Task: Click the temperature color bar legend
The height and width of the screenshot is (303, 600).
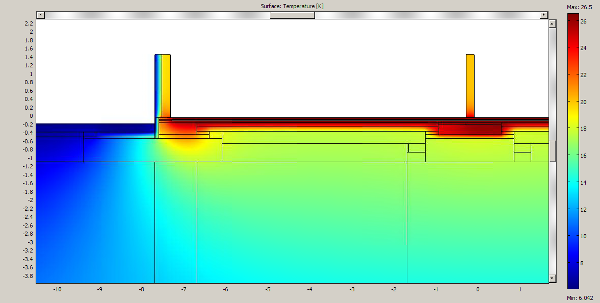Action: pos(573,151)
